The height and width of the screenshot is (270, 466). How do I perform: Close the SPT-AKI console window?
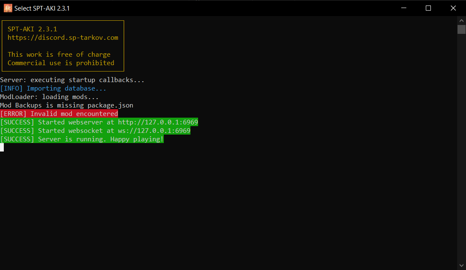click(453, 8)
